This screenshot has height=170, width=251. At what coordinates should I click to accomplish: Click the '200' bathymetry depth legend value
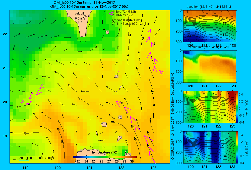coord(22,158)
